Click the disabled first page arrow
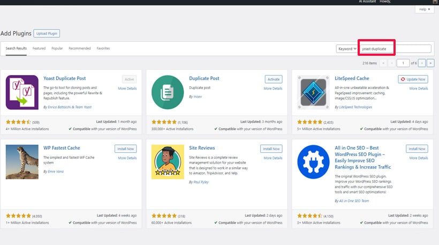The height and width of the screenshot is (245, 439). [x=383, y=63]
